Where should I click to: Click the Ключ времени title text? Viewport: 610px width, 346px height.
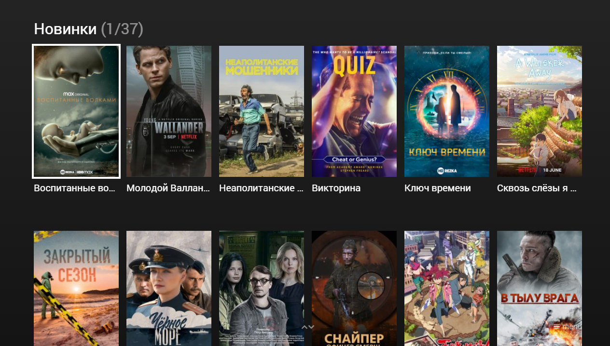pos(438,188)
